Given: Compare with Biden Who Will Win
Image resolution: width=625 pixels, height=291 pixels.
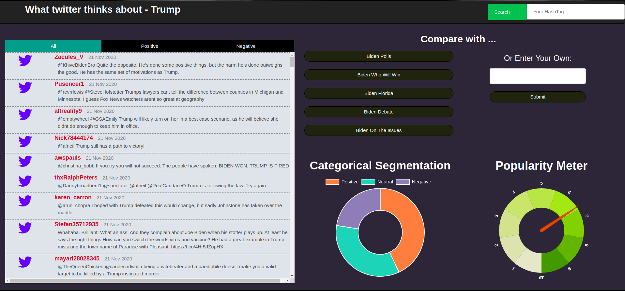Looking at the screenshot, I should click(379, 75).
